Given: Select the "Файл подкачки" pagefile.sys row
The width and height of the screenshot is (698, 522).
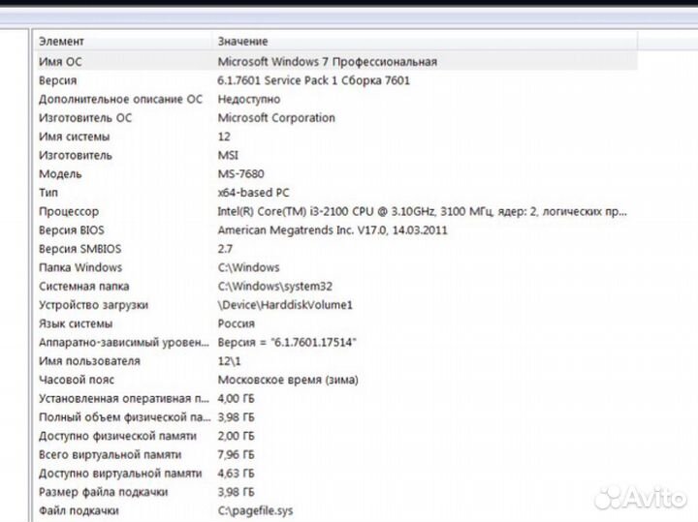Looking at the screenshot, I should click(335, 510).
